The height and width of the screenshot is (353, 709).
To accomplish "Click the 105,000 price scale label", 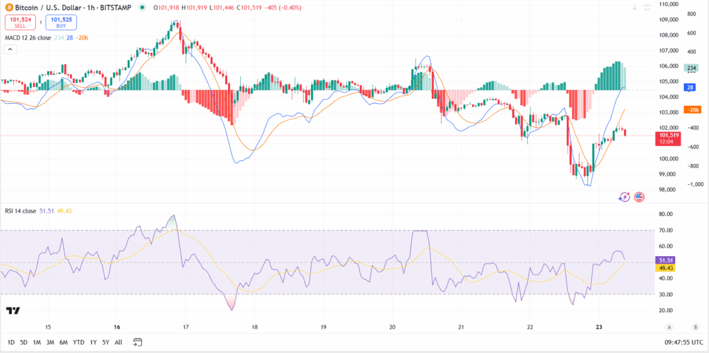I will [x=667, y=82].
